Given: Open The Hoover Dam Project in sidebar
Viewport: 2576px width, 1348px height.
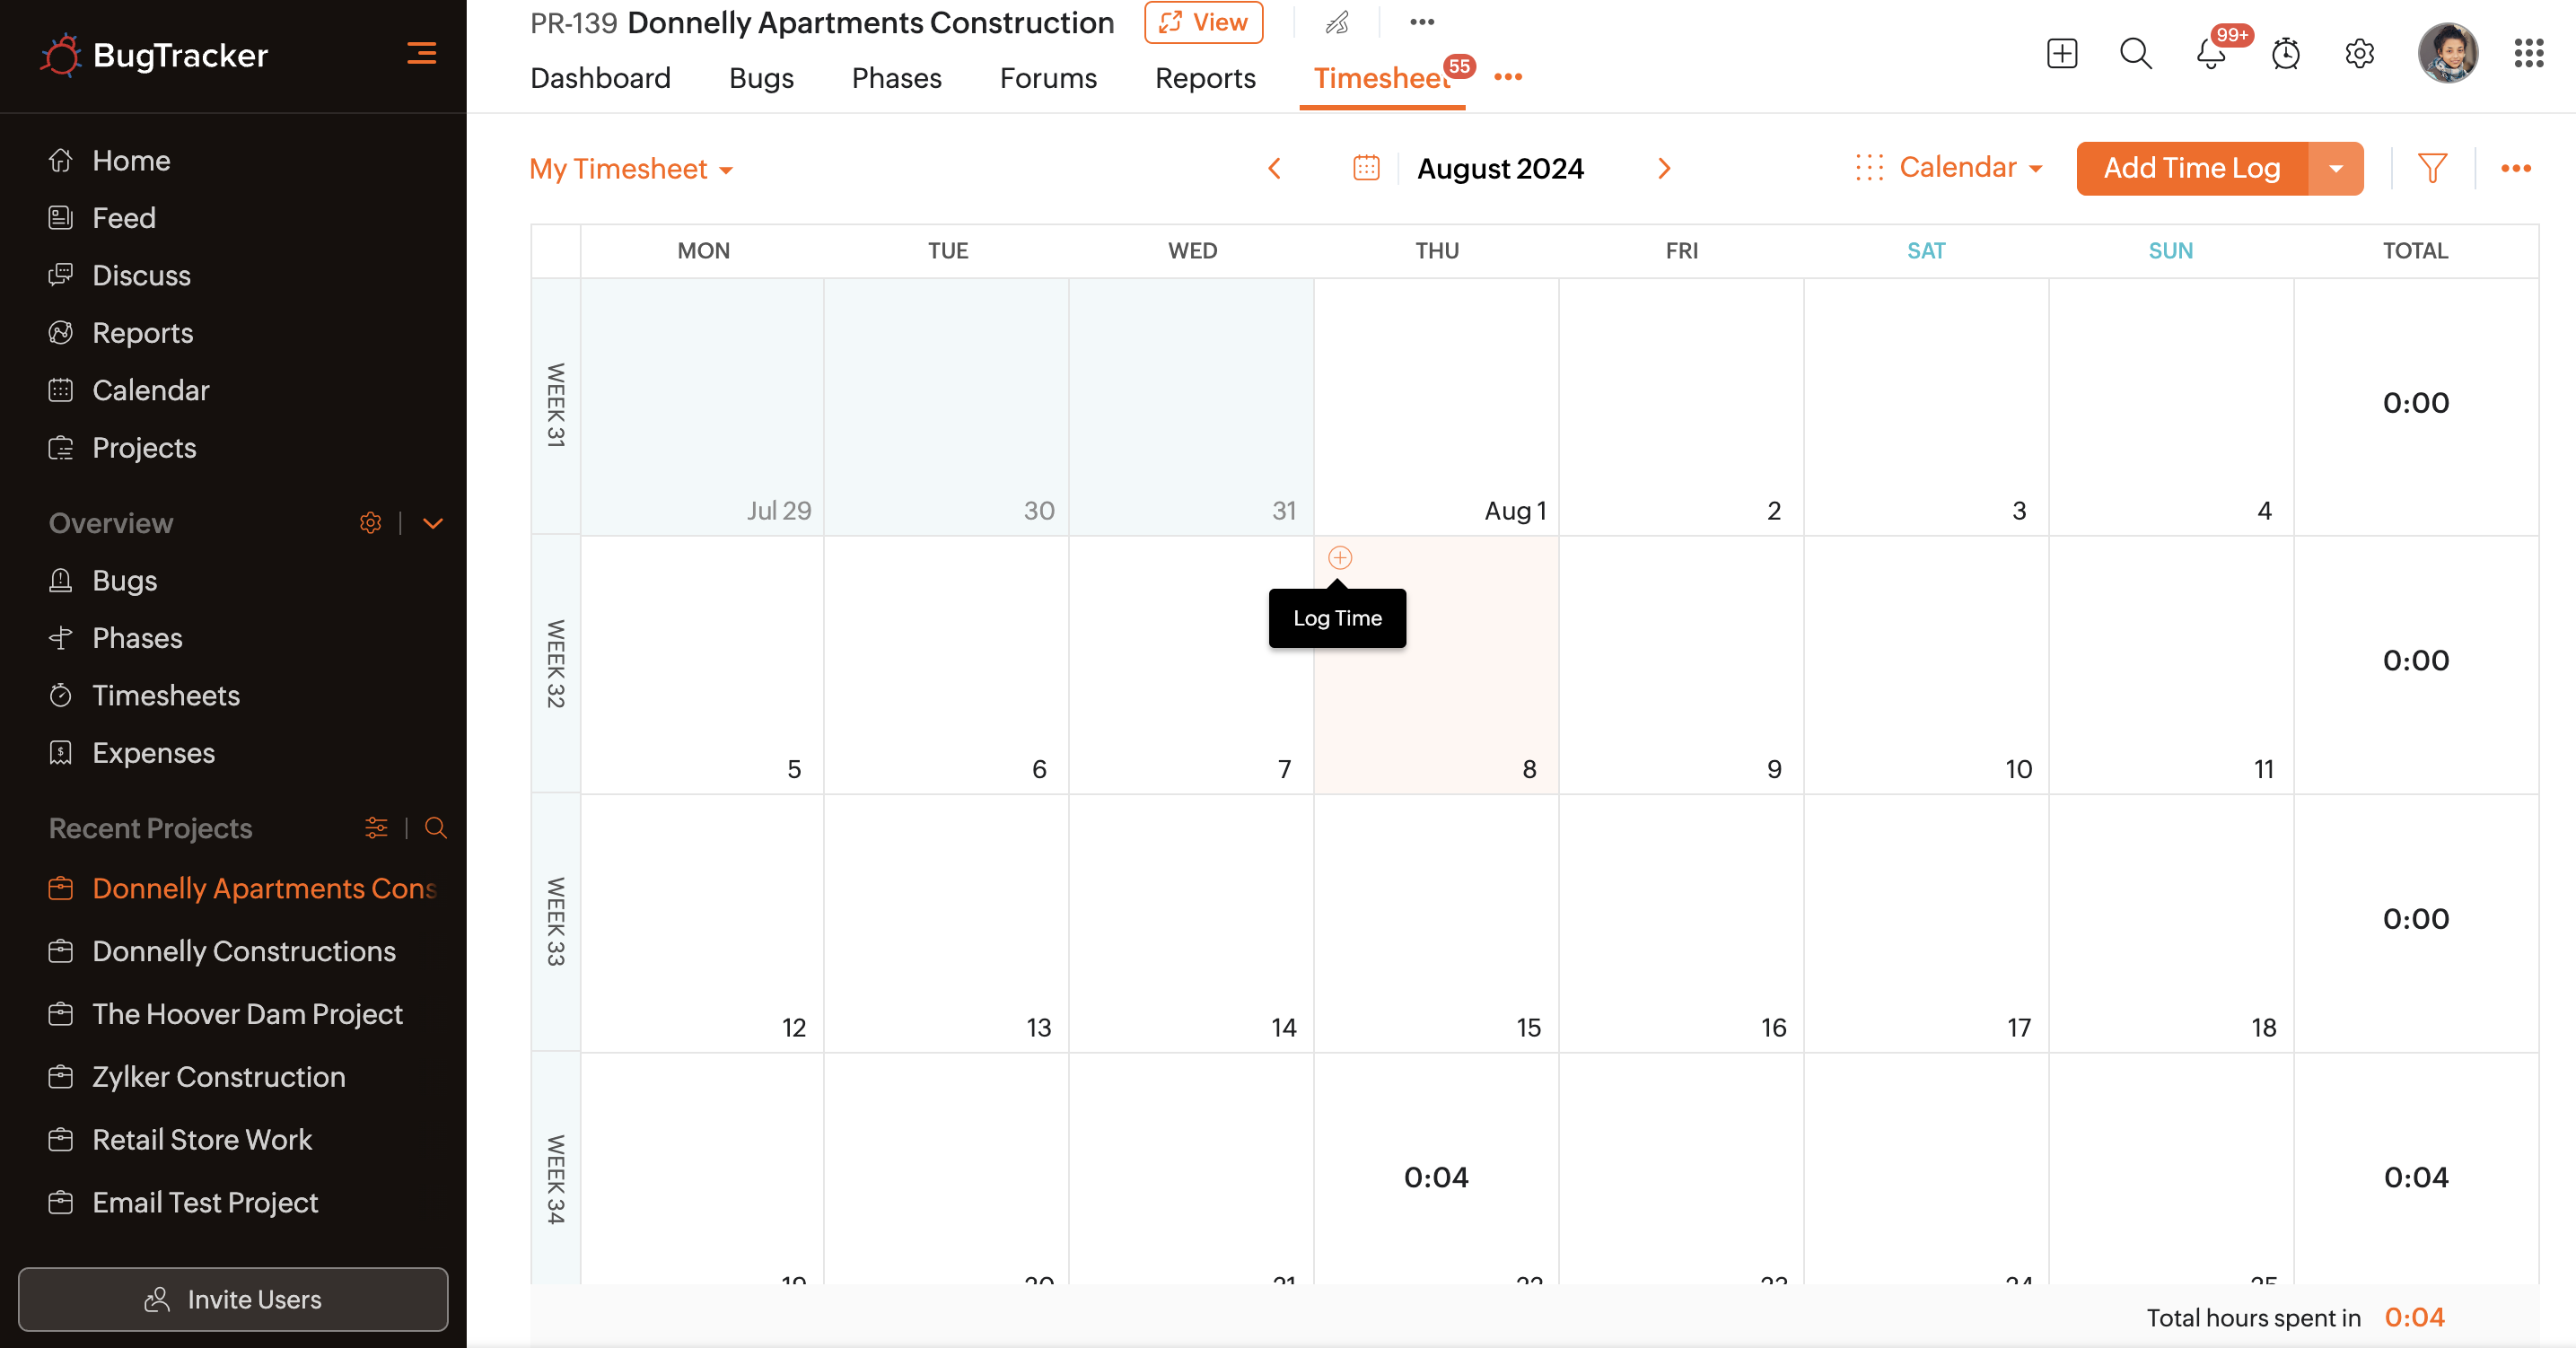Looking at the screenshot, I should pos(247,1014).
